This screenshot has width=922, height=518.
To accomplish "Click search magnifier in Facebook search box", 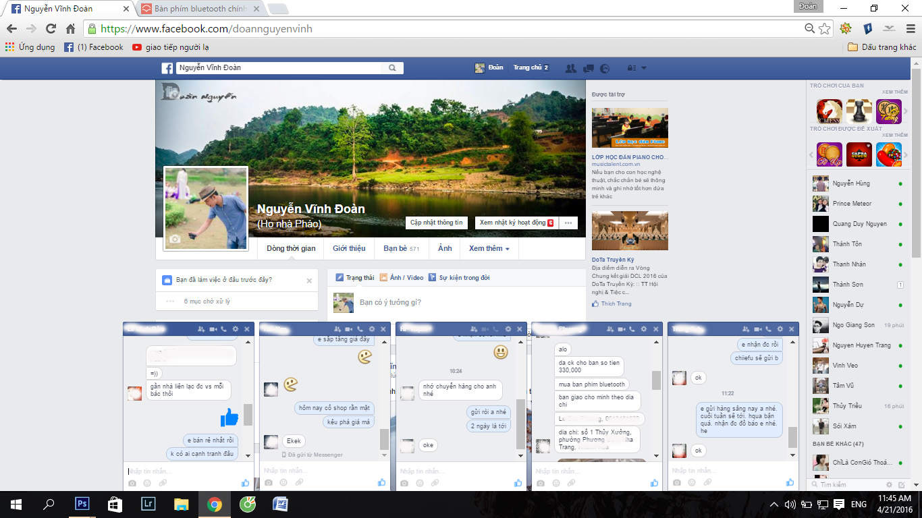I will (x=392, y=68).
